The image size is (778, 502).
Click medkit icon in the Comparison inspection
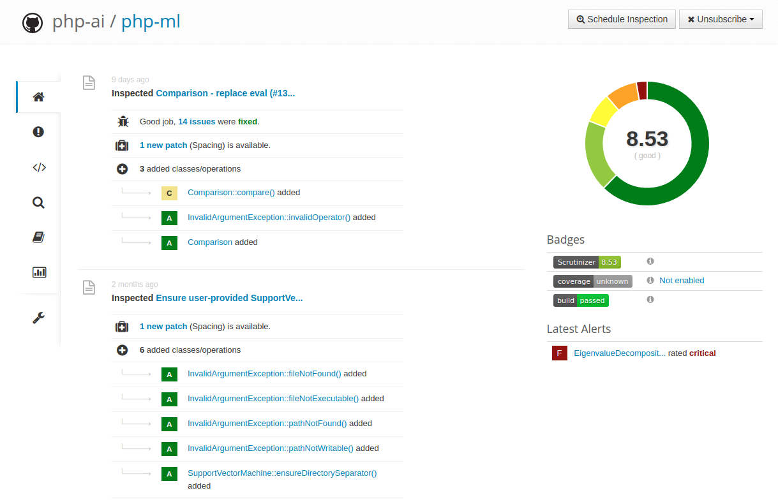[x=122, y=145]
